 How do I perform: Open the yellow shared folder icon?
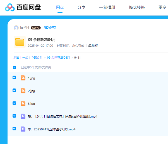point(20,42)
